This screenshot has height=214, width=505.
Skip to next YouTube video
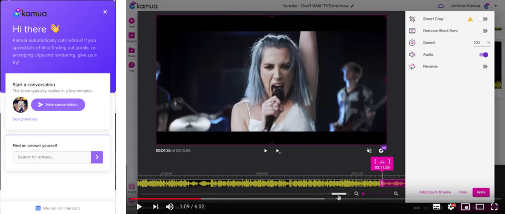156,207
